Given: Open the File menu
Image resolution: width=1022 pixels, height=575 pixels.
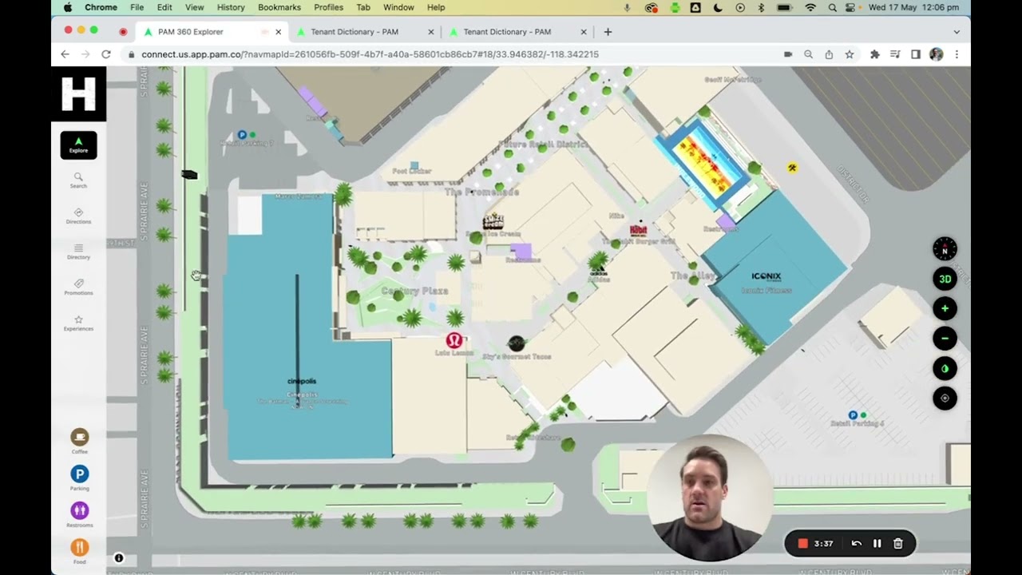Looking at the screenshot, I should point(137,7).
